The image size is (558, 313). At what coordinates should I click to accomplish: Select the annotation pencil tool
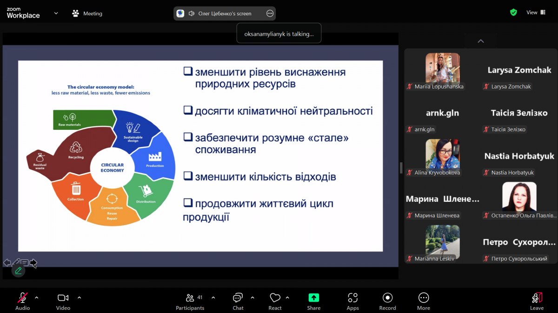click(18, 269)
